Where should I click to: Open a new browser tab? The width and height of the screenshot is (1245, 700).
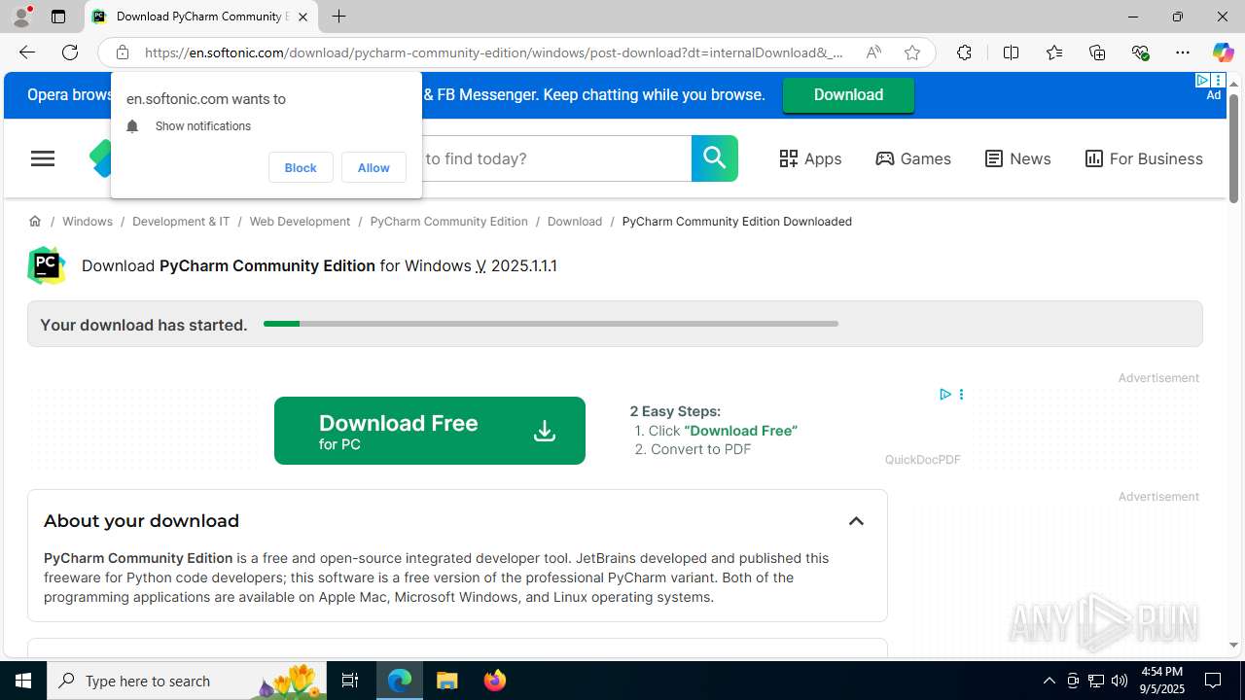(x=338, y=17)
